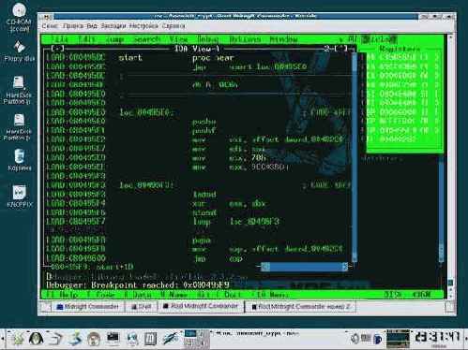Click the Konsole window vertical scrollbar
This screenshot has height=350, width=468.
coord(450,166)
